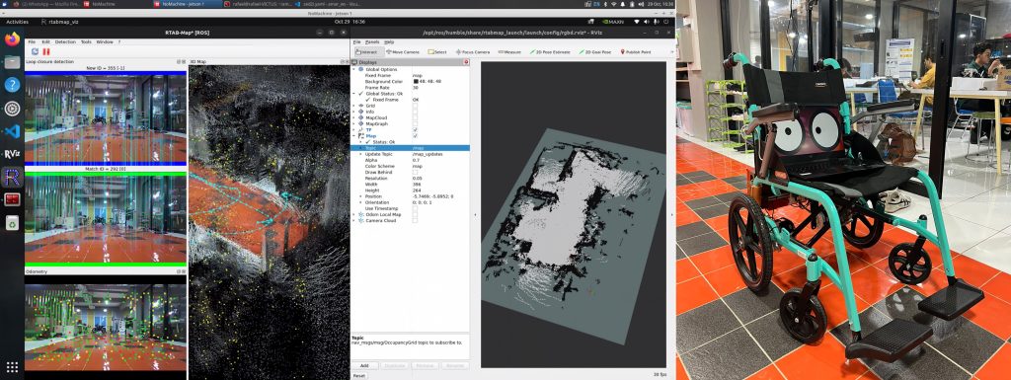Screen dimensions: 1011x380
Task: Click the Background Color swatch
Action: [416, 82]
